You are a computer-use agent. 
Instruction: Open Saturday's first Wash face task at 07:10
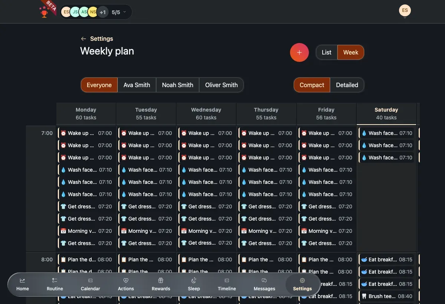point(386,133)
